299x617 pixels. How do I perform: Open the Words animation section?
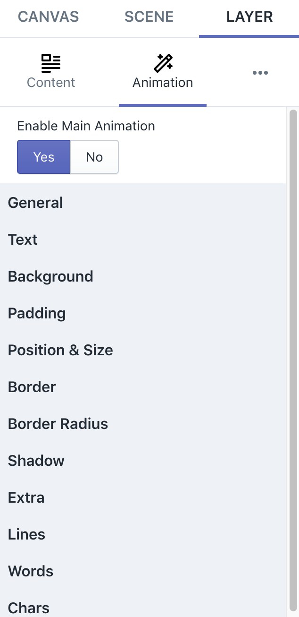point(30,571)
